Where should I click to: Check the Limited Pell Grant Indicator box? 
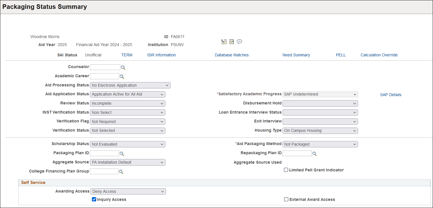286,170
